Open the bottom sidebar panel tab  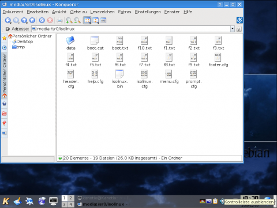point(4,133)
